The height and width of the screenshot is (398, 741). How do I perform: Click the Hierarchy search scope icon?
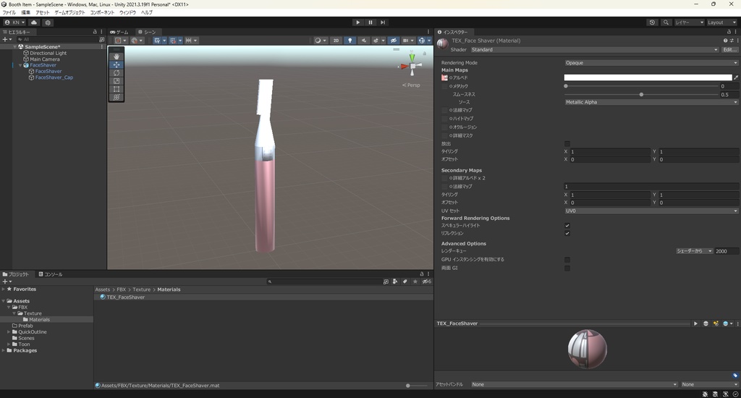point(101,40)
